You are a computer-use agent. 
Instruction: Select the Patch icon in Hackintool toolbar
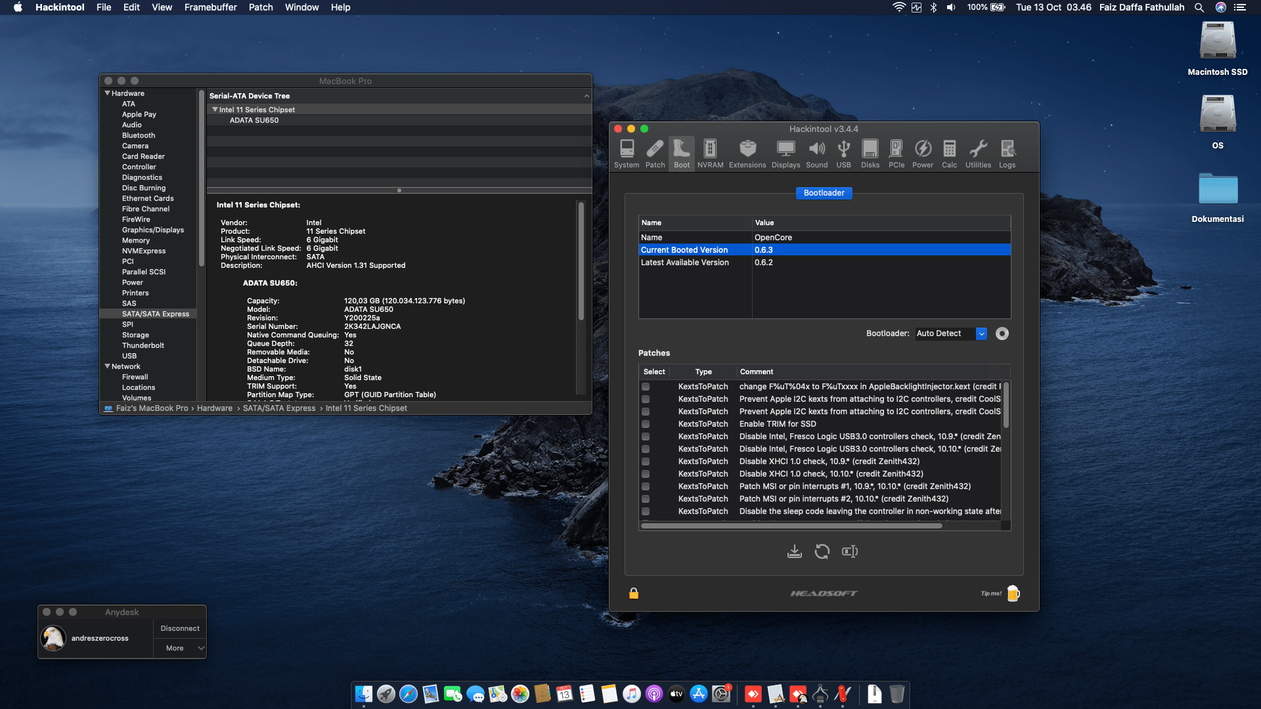654,152
